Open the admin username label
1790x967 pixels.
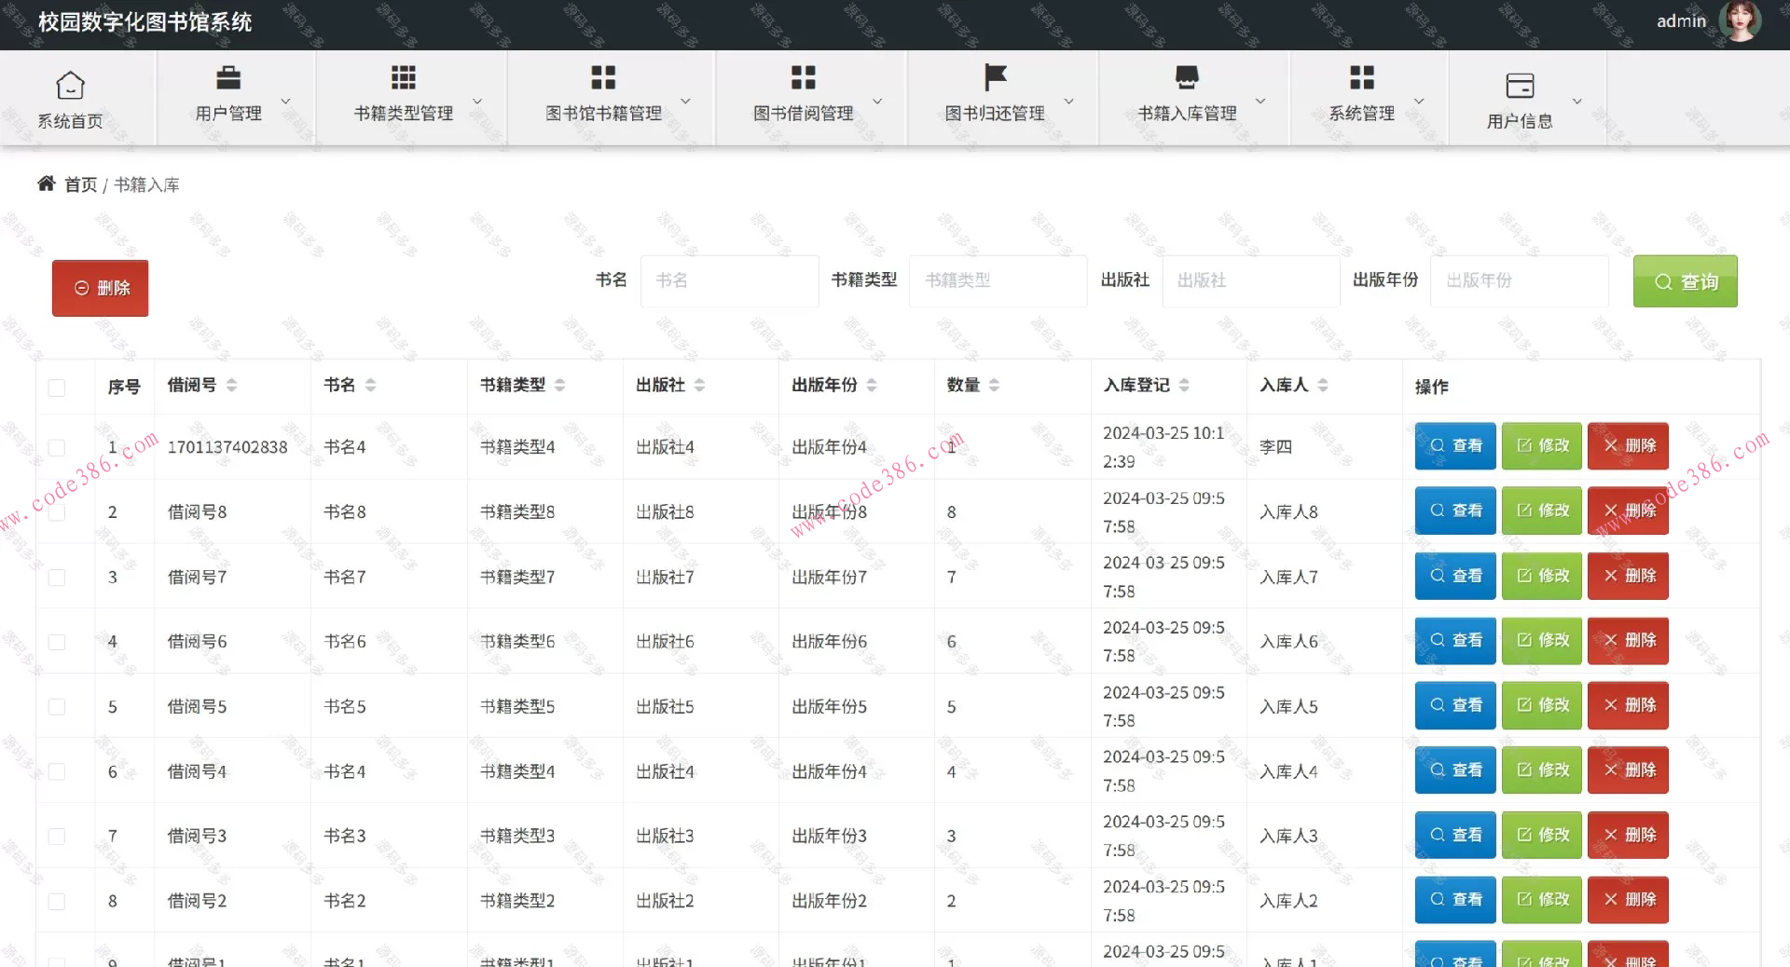tap(1681, 20)
